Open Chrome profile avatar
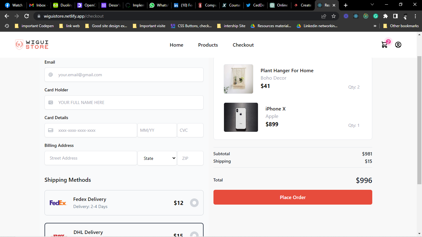Image resolution: width=422 pixels, height=237 pixels. [x=405, y=16]
